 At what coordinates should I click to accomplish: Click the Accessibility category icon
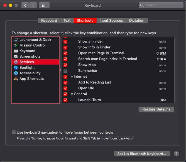(x=16, y=73)
